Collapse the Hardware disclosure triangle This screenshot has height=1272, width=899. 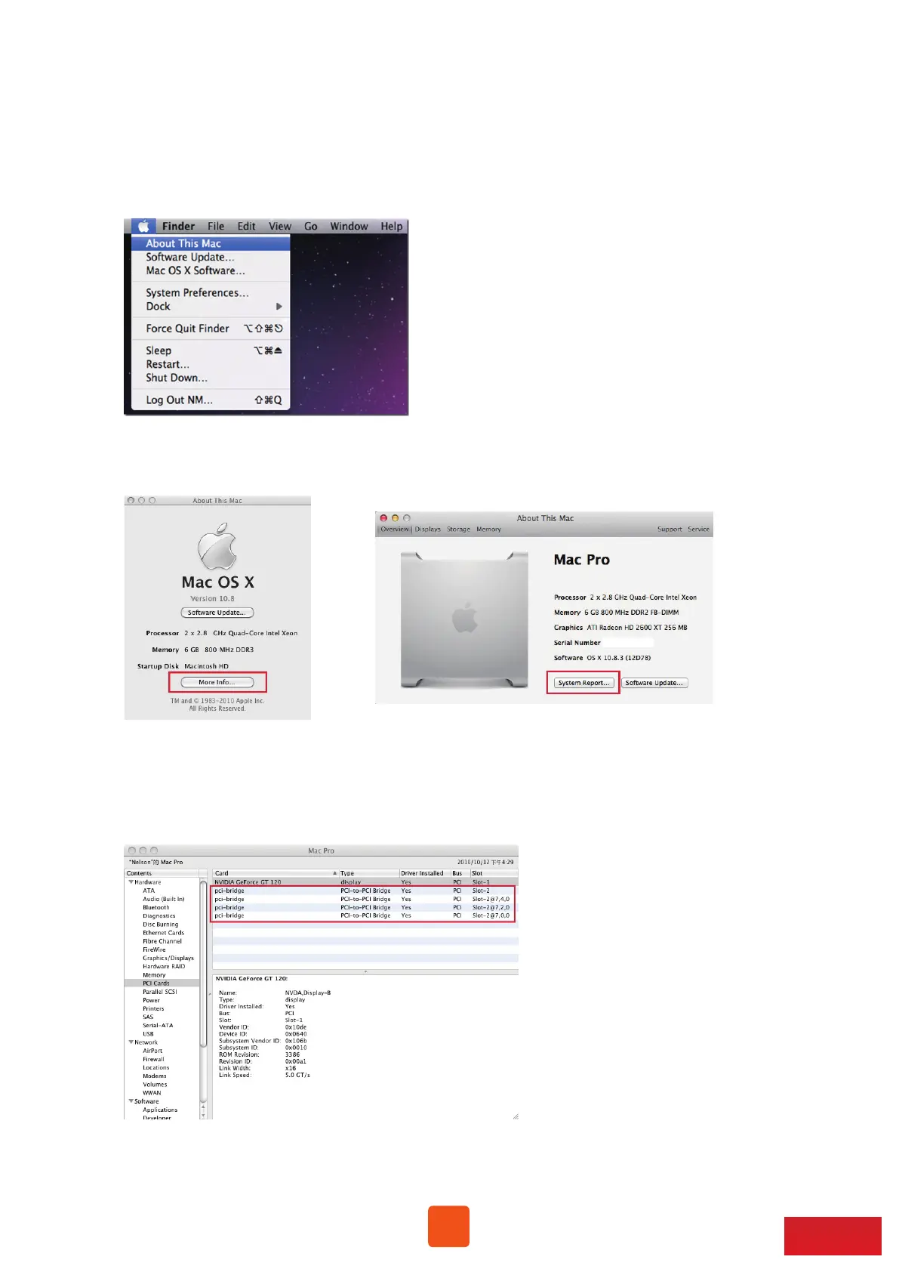coord(131,882)
